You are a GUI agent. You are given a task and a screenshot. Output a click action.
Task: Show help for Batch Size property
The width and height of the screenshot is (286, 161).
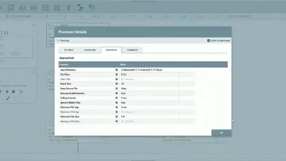click(117, 84)
